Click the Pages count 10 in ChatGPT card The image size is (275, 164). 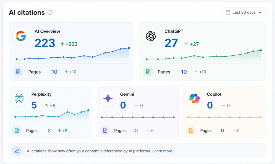pos(184,72)
